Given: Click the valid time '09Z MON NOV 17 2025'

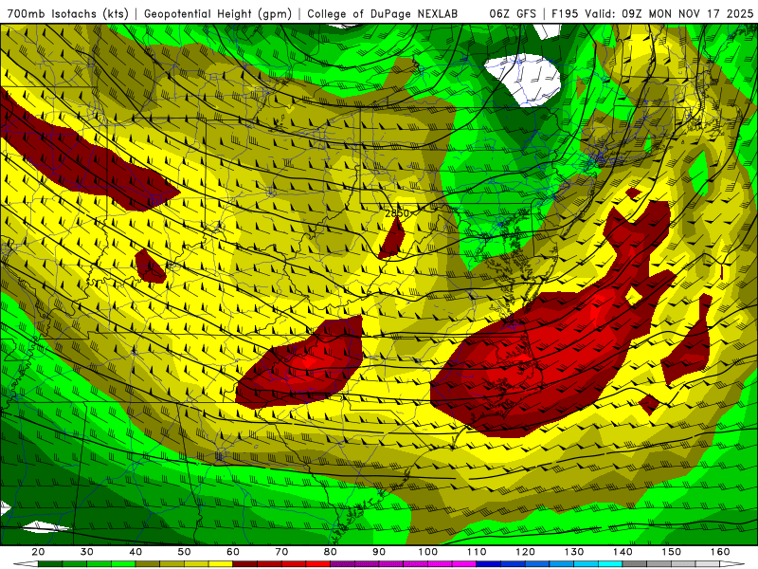Looking at the screenshot, I should pyautogui.click(x=688, y=14).
